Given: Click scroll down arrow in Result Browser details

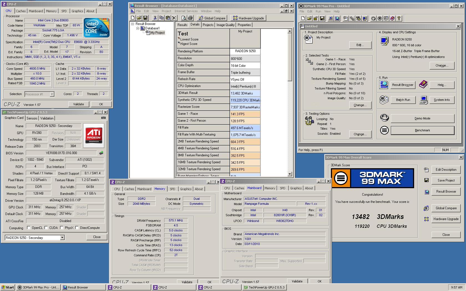Looking at the screenshot, I should pyautogui.click(x=290, y=174).
